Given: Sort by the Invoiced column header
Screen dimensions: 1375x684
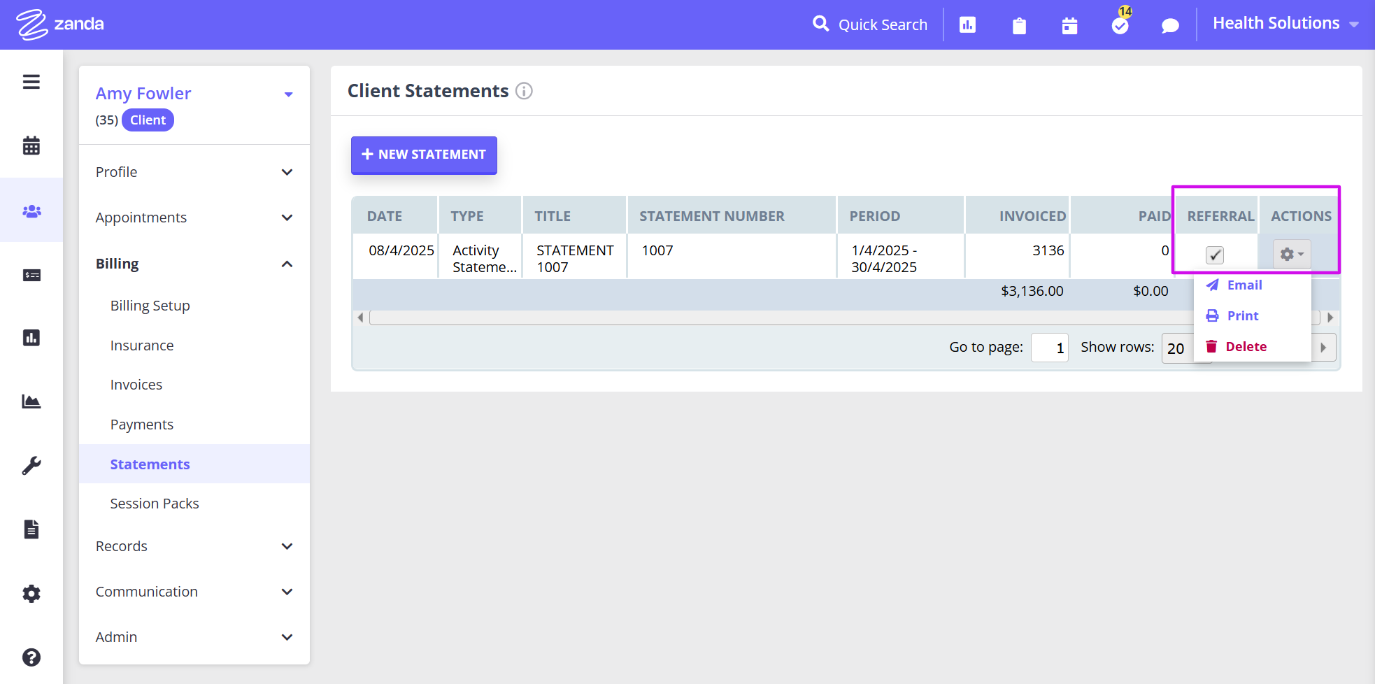Looking at the screenshot, I should 1018,216.
